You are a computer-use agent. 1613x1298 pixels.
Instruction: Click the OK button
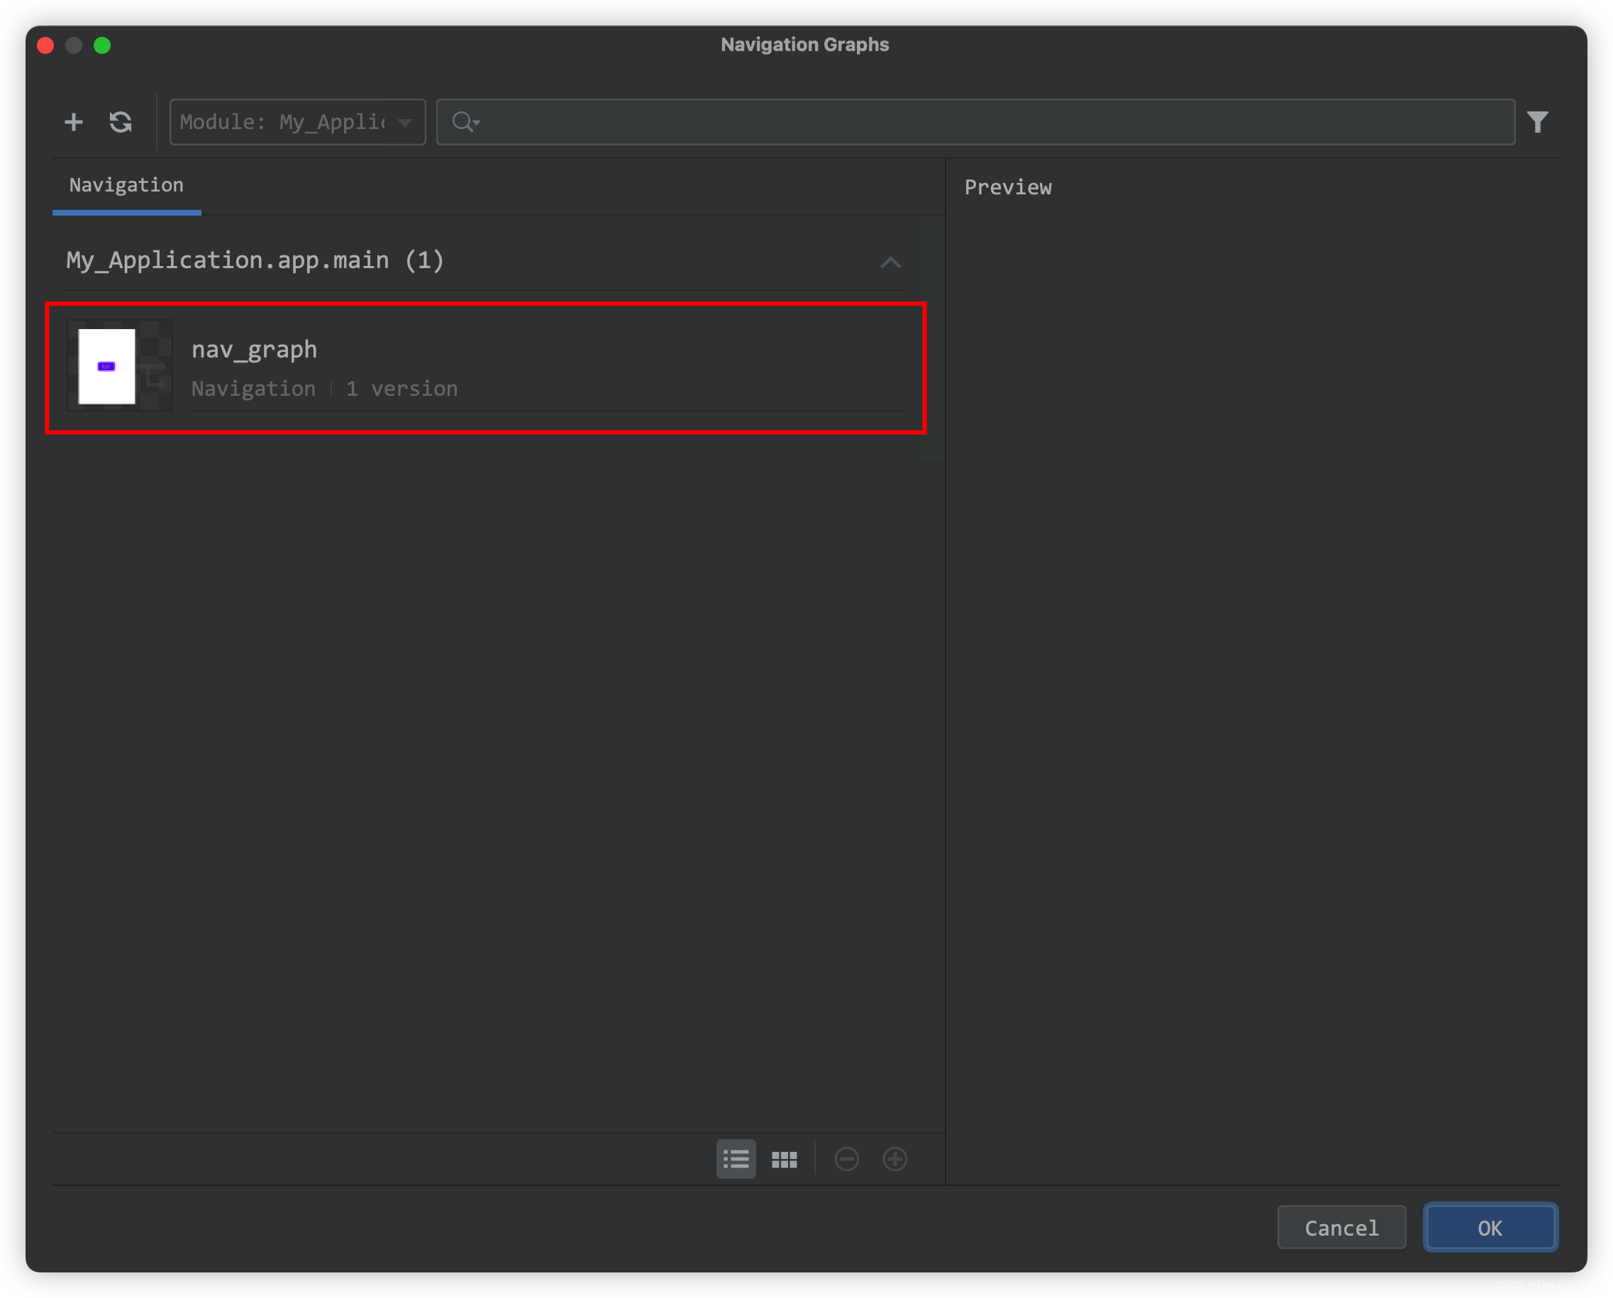pos(1490,1228)
